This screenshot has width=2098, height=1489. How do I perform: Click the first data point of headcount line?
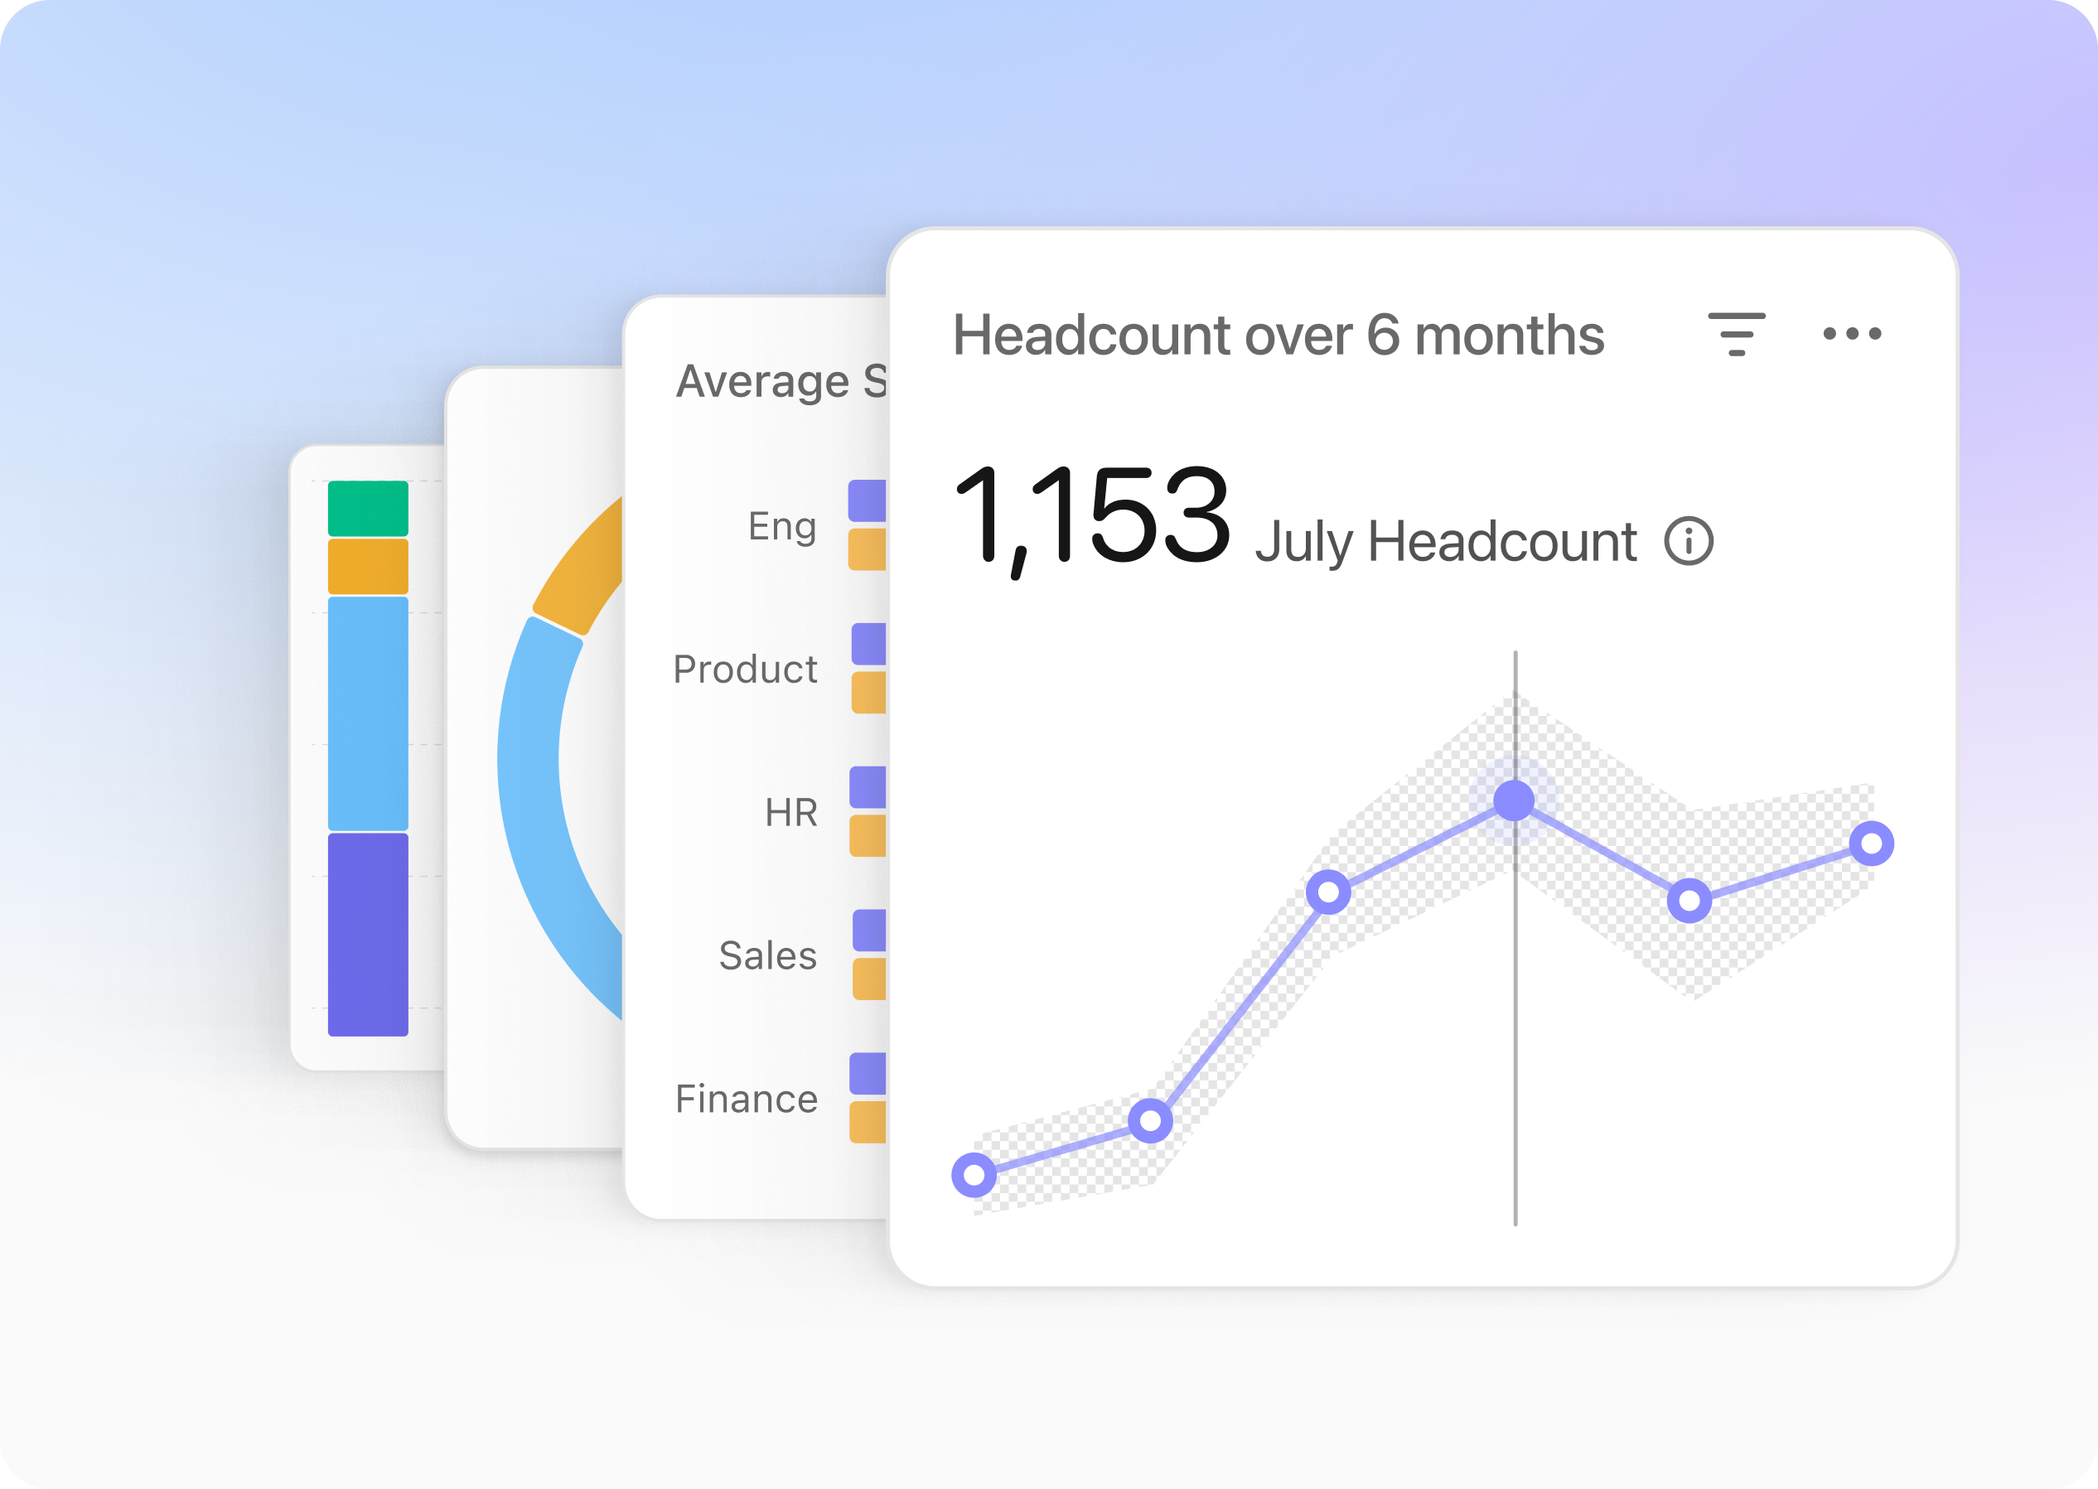click(974, 1174)
